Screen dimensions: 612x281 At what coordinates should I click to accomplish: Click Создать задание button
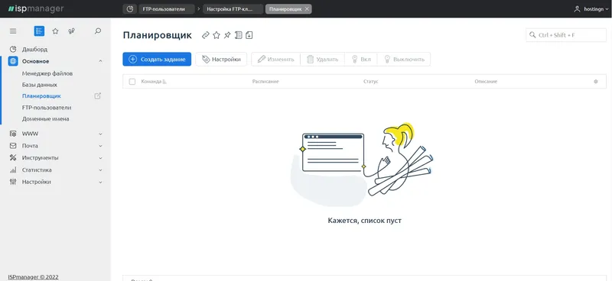point(157,60)
